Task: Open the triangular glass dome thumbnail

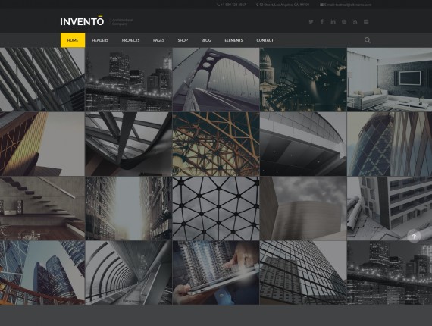Action: coord(216,208)
